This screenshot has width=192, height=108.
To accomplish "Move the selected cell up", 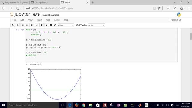I will click(x=37, y=25).
